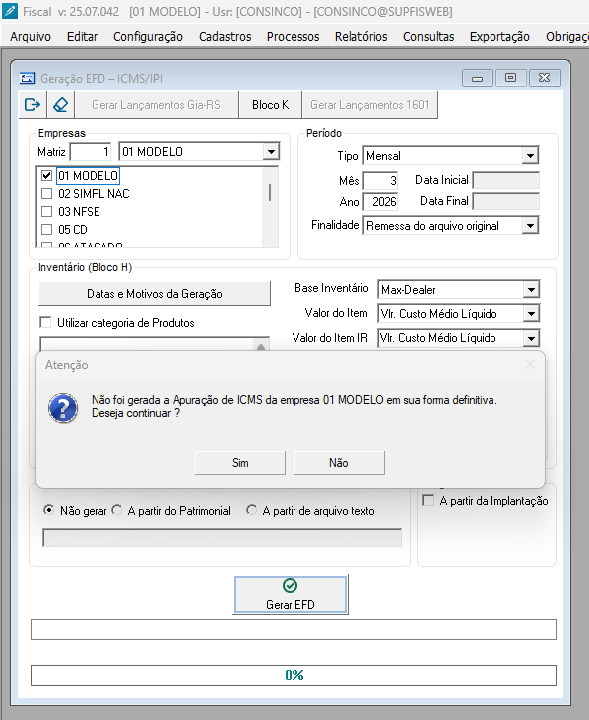Click Sim to continue
The height and width of the screenshot is (720, 589).
(240, 463)
